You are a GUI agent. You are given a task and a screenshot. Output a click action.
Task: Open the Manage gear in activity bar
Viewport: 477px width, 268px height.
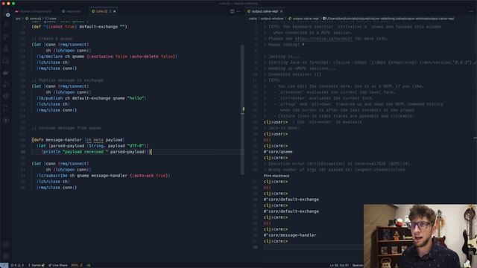click(6, 257)
